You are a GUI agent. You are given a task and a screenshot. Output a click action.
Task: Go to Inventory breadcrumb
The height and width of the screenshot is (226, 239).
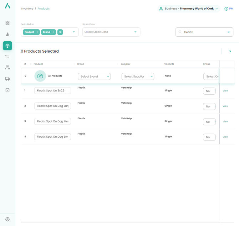(27, 9)
